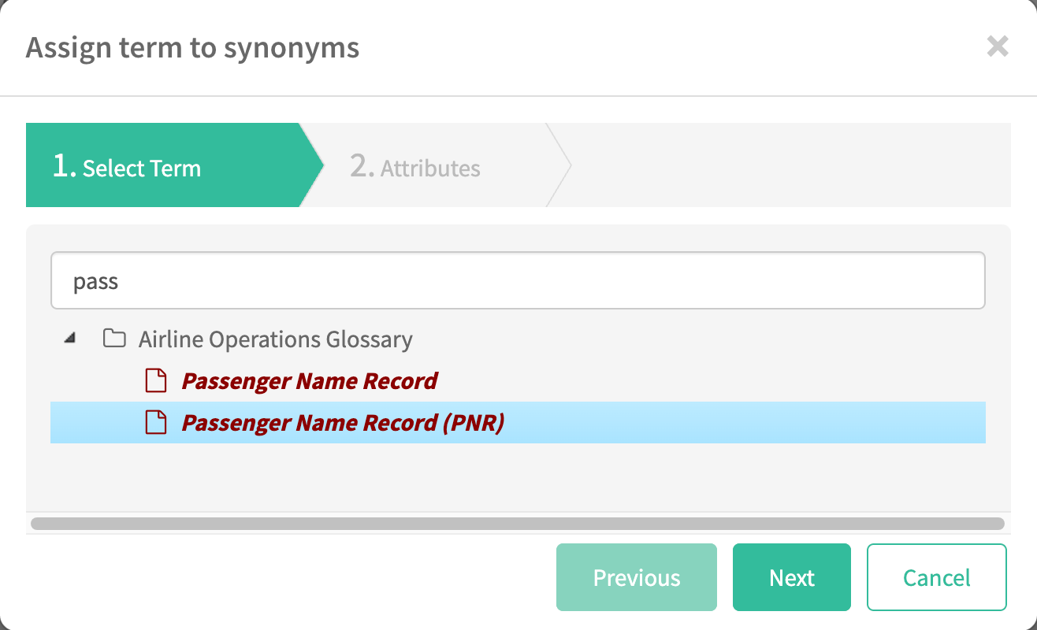Cancel the term assignment
Viewport: 1037px width, 630px height.
point(936,577)
